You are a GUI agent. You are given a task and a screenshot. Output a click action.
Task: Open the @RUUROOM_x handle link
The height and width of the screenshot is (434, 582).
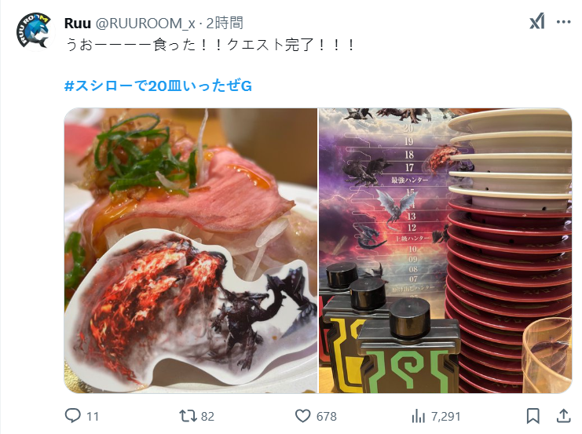coord(145,24)
